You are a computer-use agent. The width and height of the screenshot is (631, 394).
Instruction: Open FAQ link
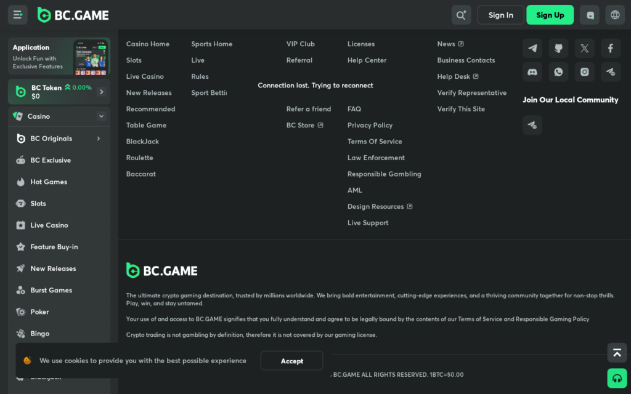pos(354,109)
